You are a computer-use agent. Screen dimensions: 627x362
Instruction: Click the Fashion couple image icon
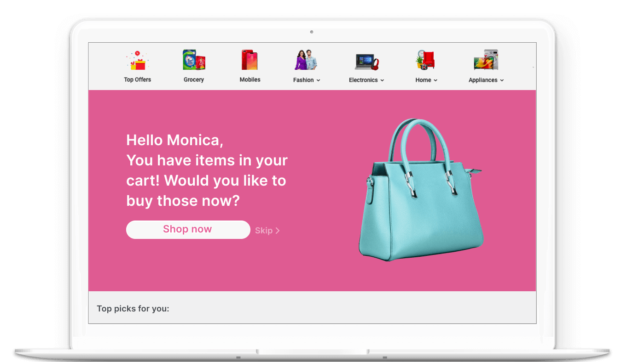coord(306,60)
